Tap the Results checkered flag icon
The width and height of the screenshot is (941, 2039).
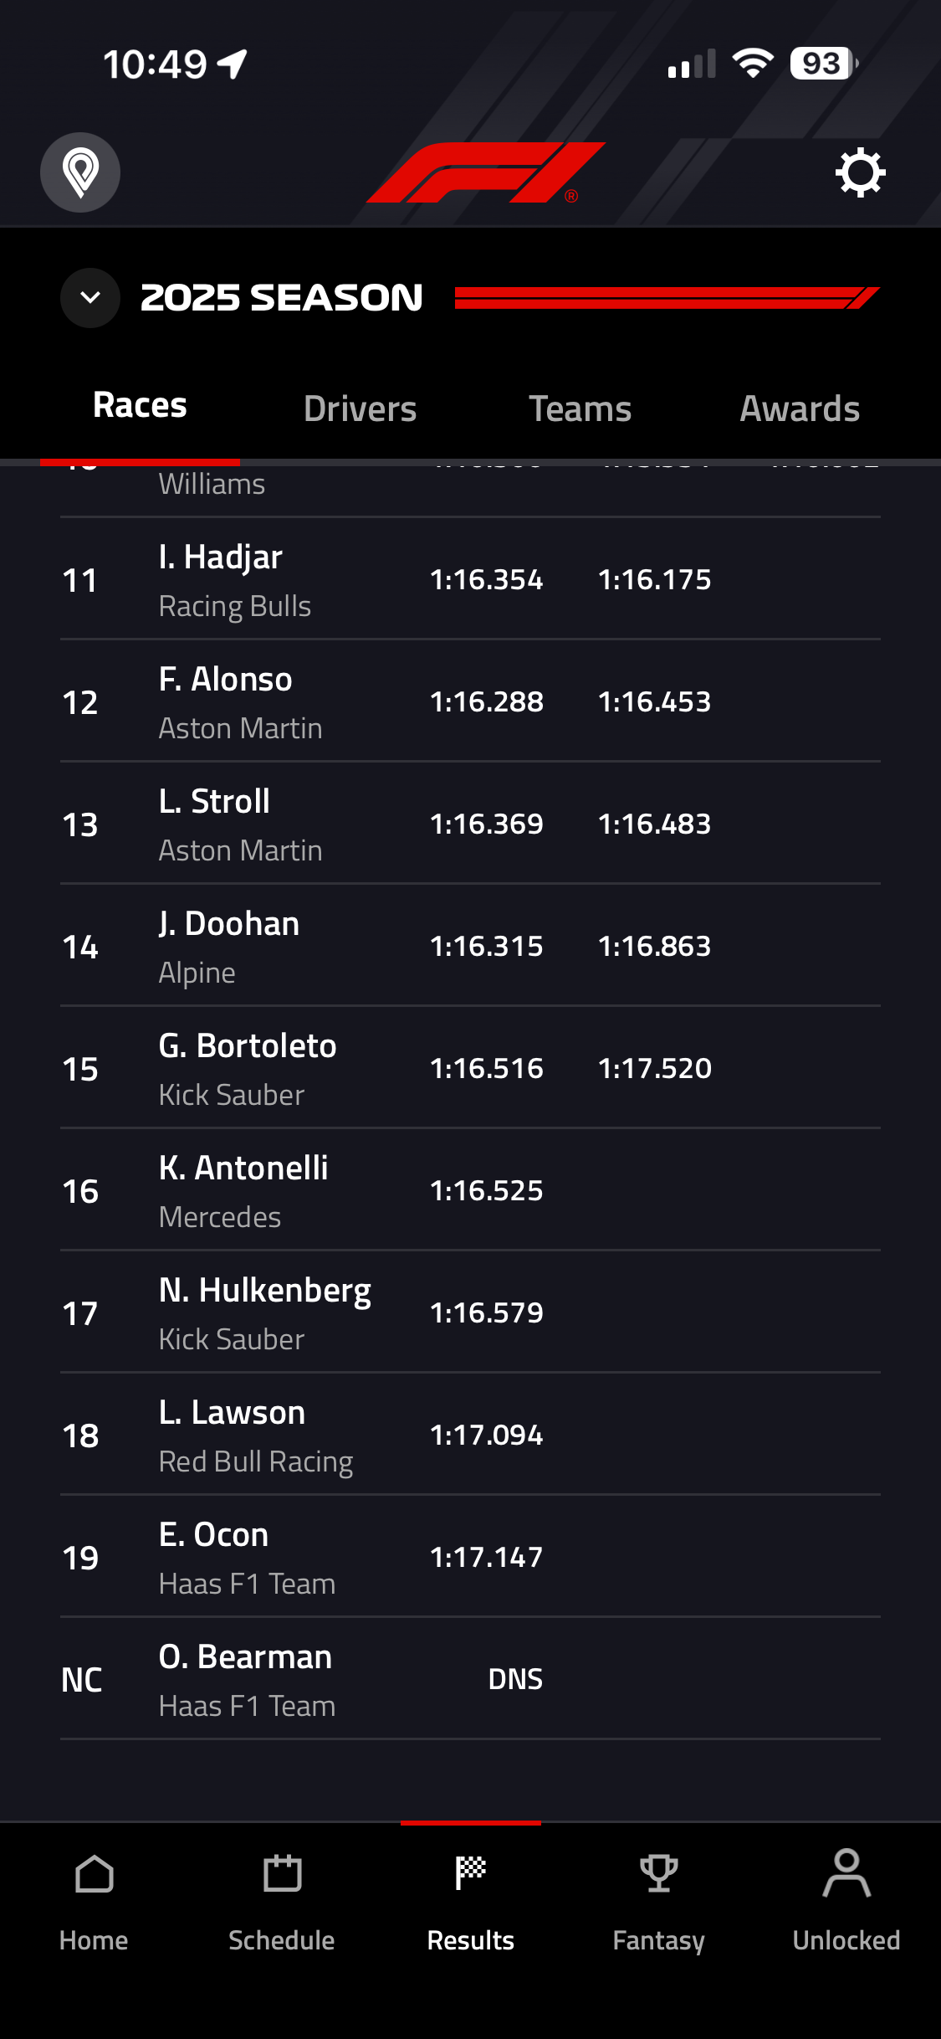(x=470, y=1875)
